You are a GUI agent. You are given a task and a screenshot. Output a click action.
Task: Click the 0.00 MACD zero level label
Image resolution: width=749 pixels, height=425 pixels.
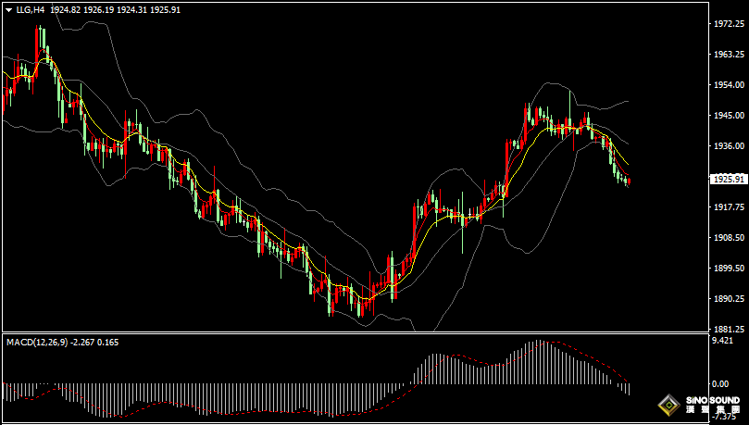point(718,383)
